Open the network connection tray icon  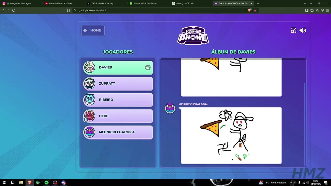tap(304, 183)
